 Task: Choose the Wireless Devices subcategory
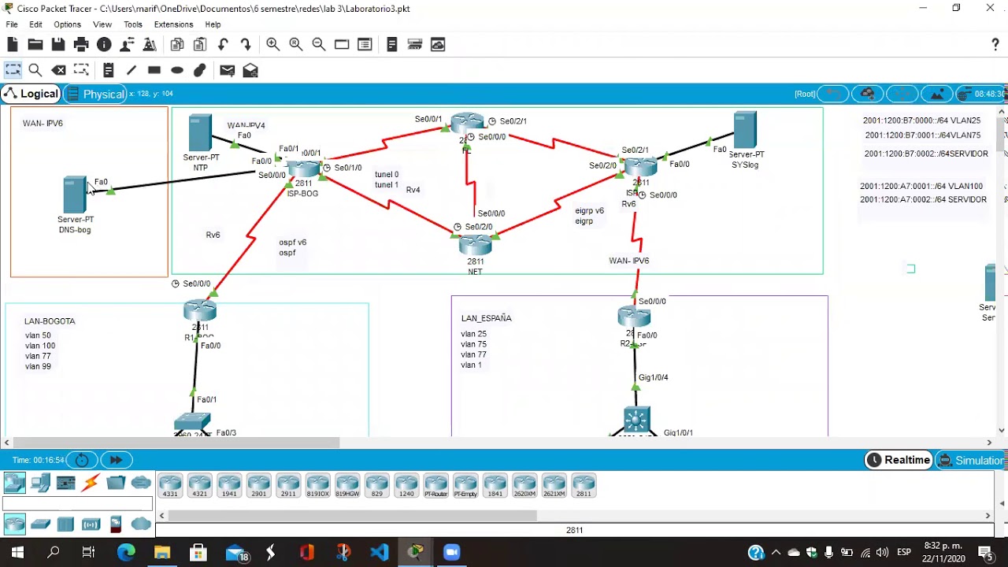pyautogui.click(x=91, y=524)
